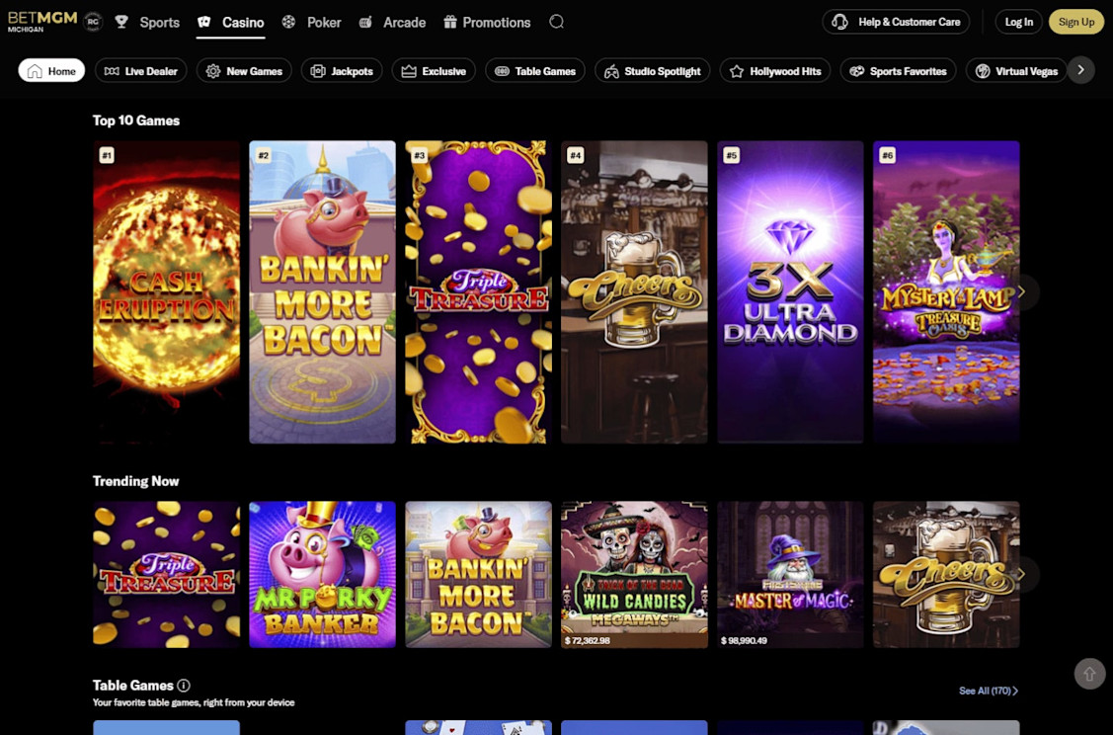
Task: Open the Jackpots category
Action: [x=342, y=70]
